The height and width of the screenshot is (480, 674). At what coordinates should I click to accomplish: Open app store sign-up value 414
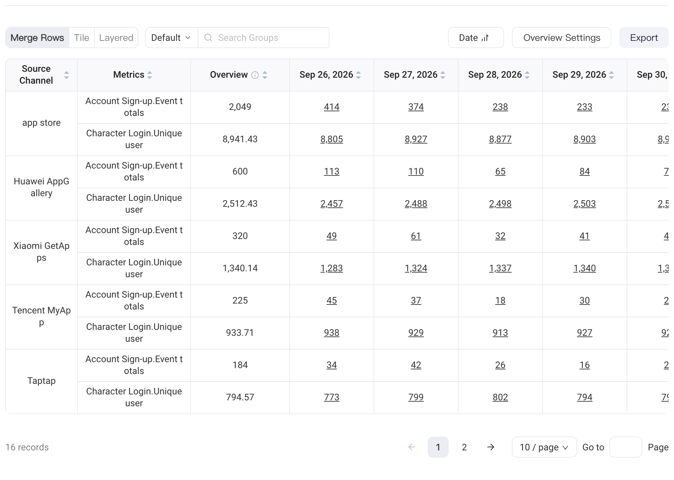click(x=332, y=107)
